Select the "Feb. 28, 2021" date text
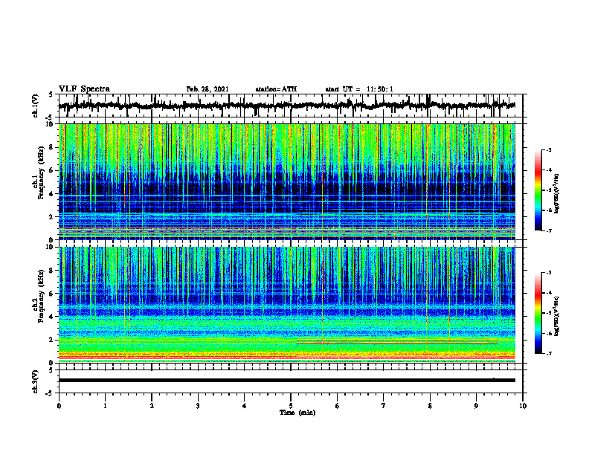The image size is (589, 455). point(207,89)
